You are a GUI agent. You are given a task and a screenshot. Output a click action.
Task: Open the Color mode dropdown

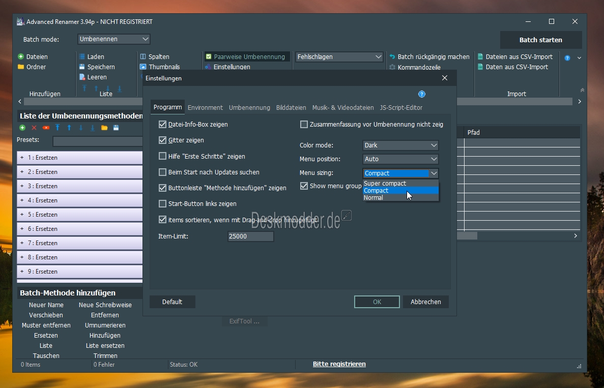click(400, 145)
